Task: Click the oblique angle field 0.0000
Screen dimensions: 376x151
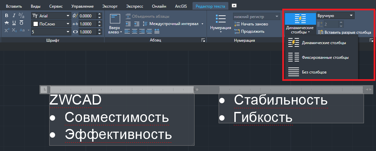Action: click(x=87, y=16)
